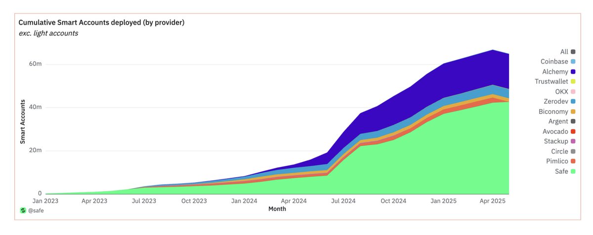Click the Jan 2024 x-axis label
This screenshot has height=235, width=593.
pyautogui.click(x=243, y=201)
